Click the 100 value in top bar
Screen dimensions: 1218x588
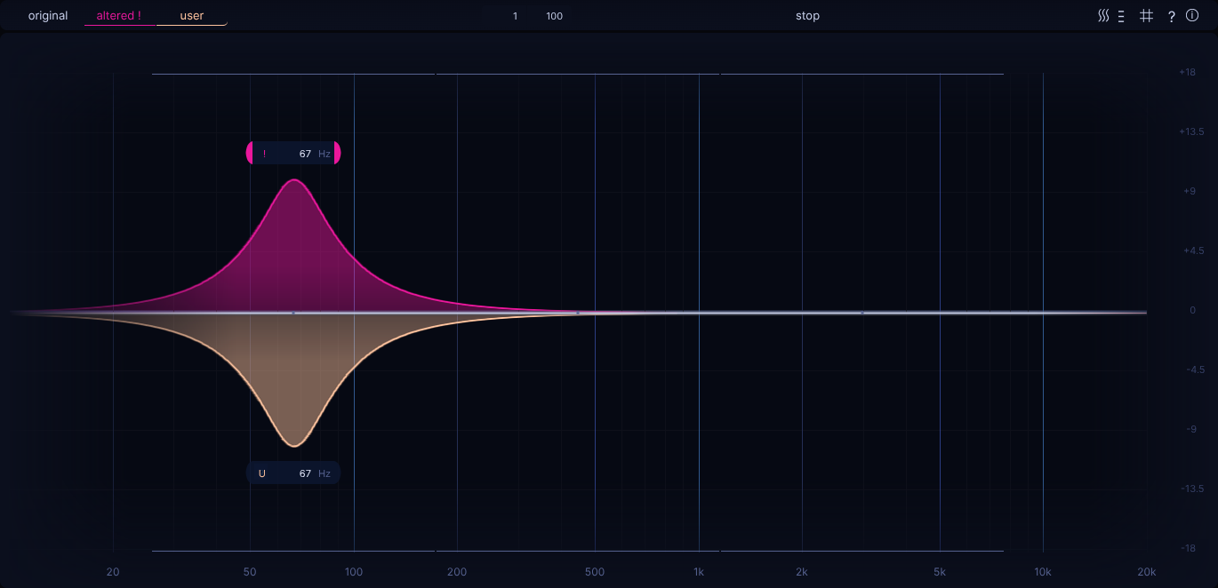click(554, 16)
